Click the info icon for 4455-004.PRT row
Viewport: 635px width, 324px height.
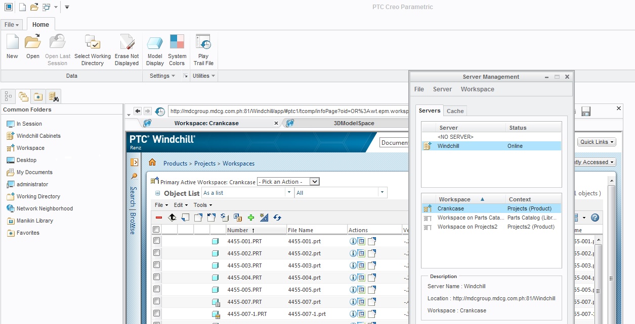pos(353,278)
